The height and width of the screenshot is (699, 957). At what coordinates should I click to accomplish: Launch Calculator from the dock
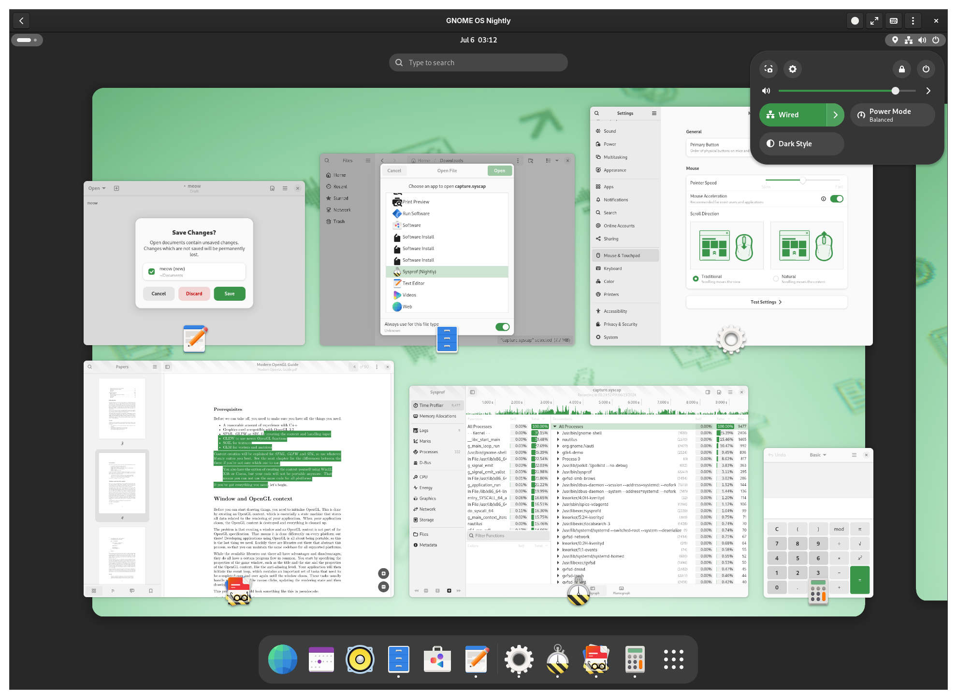pyautogui.click(x=635, y=659)
